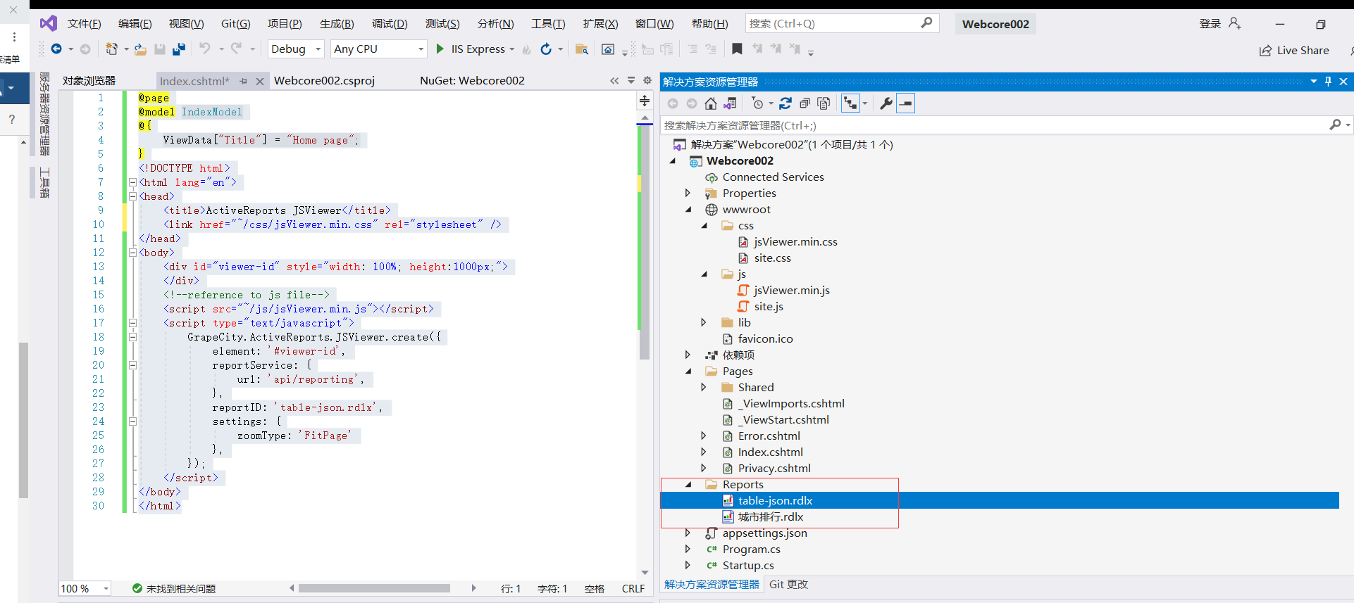Click the Navigate Backward arrow icon
Screen dimensions: 1354x603
56,49
